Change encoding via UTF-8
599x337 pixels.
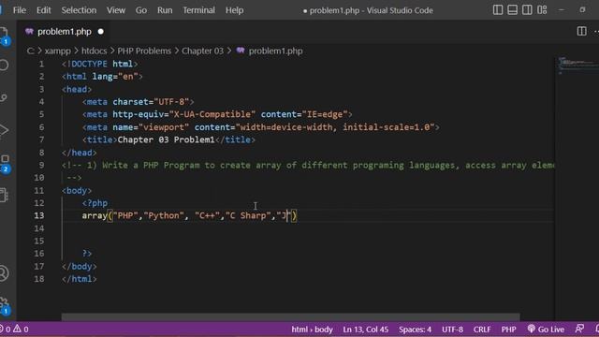point(452,329)
